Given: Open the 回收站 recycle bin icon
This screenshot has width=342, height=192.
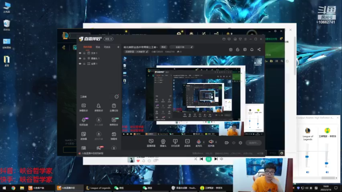Looking at the screenshot, I should point(6,25).
